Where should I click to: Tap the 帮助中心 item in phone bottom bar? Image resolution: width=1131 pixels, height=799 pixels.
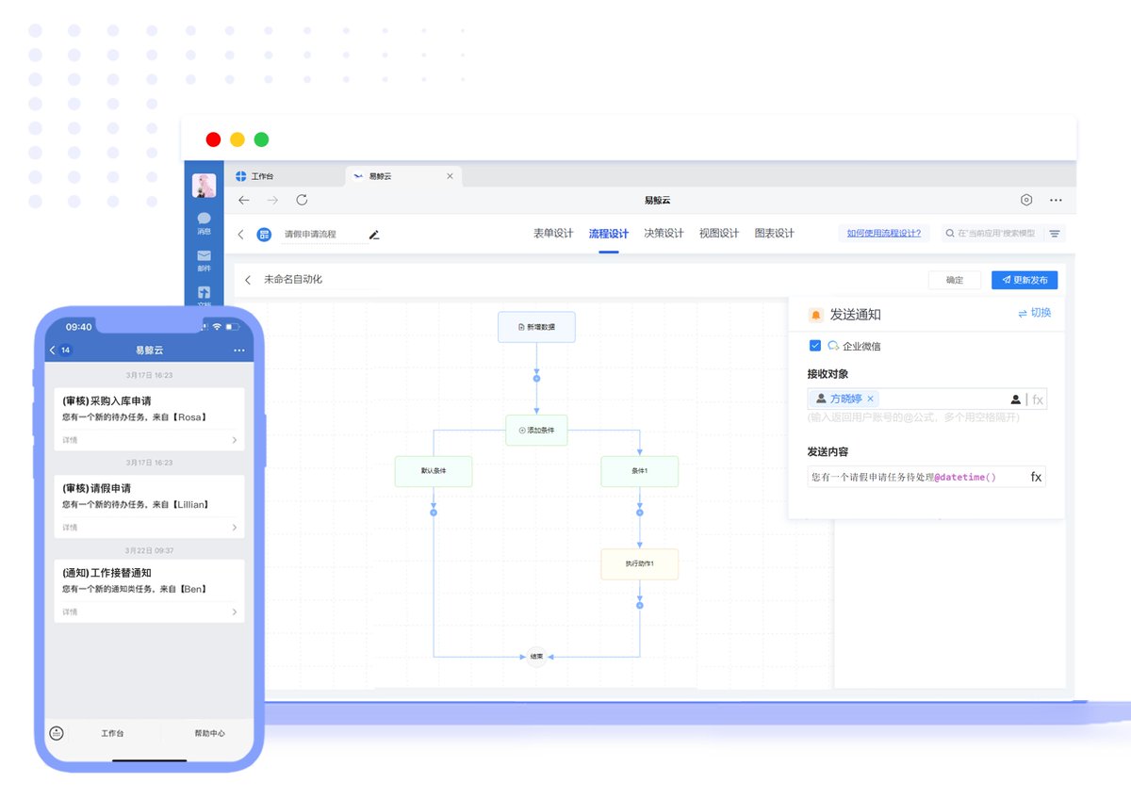[209, 733]
